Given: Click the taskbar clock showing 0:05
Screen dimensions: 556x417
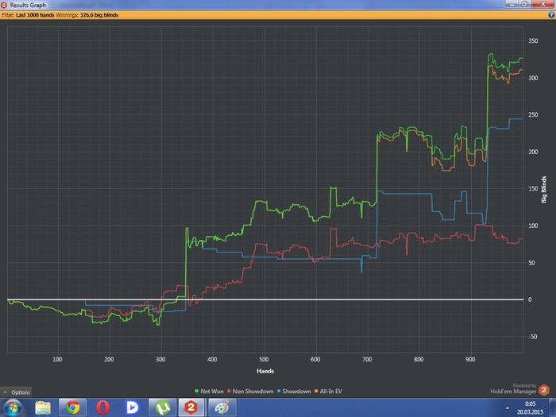Looking at the screenshot, I should coord(530,403).
